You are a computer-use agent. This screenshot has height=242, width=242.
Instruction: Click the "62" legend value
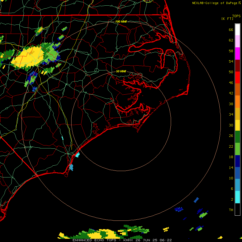[231, 40]
